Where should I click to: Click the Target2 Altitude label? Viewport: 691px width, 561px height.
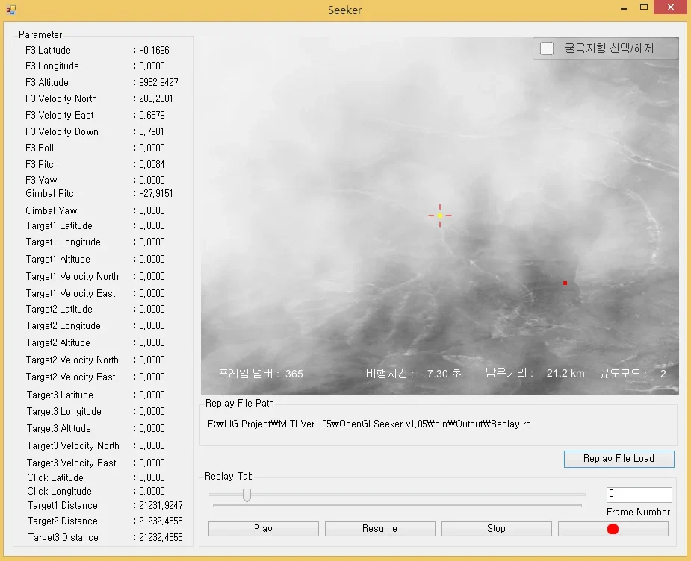[58, 342]
